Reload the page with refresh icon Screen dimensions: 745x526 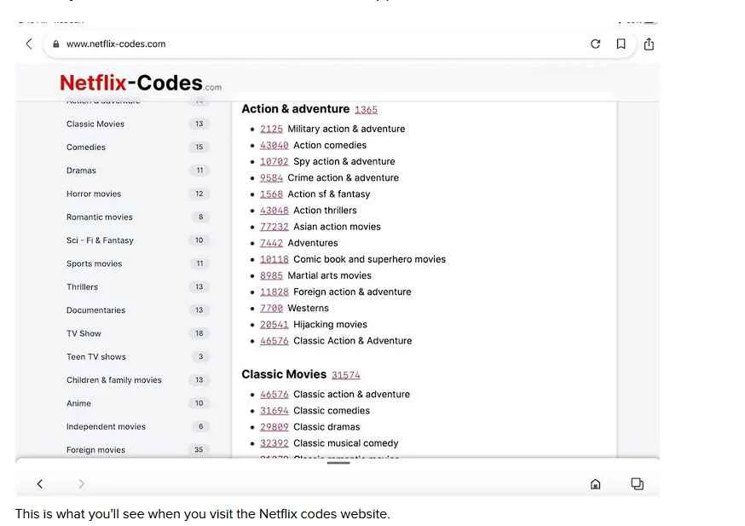point(595,44)
